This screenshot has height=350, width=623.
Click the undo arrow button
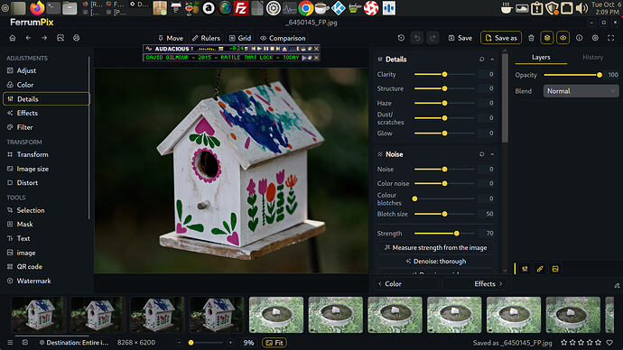coord(417,38)
